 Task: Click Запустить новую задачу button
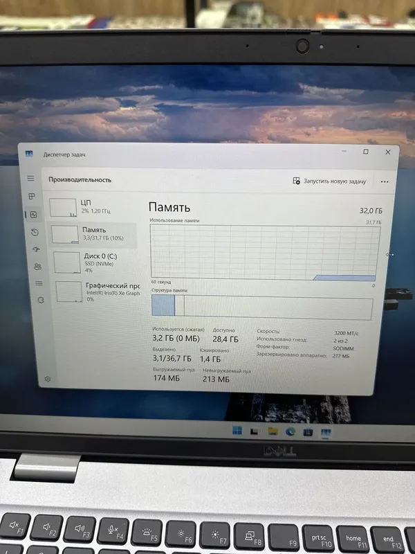click(329, 181)
